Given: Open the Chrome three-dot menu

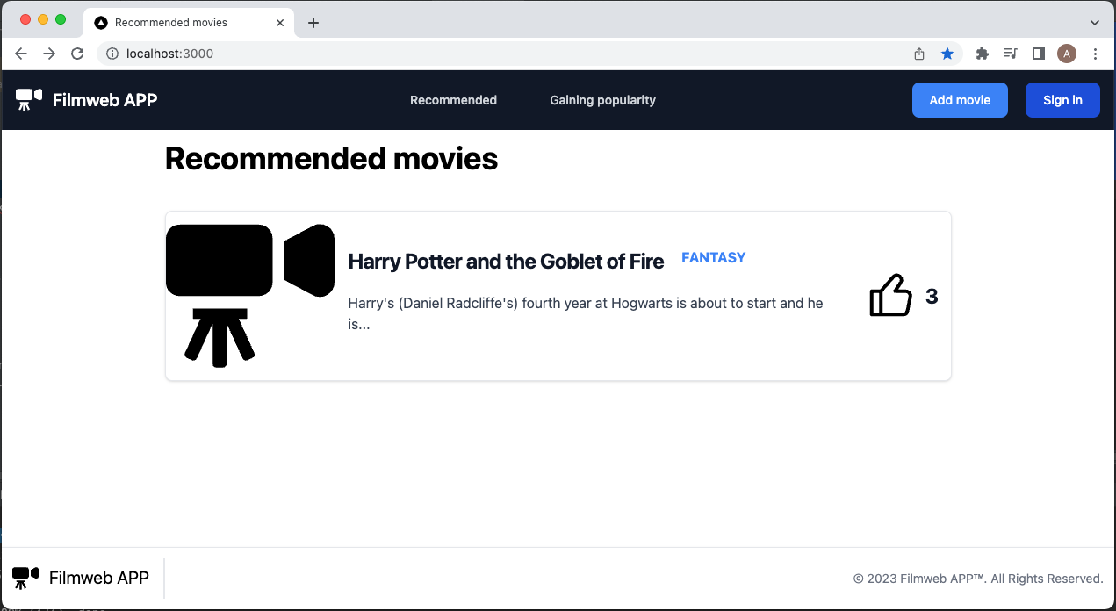Looking at the screenshot, I should point(1095,54).
